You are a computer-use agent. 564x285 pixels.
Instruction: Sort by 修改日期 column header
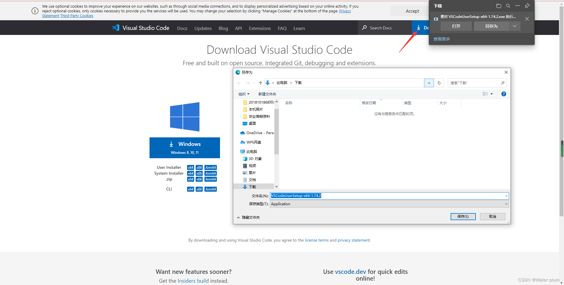pos(369,103)
